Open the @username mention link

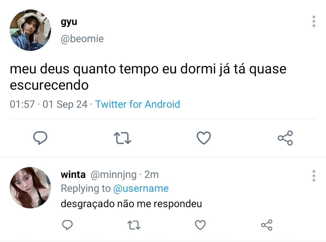[x=141, y=188]
